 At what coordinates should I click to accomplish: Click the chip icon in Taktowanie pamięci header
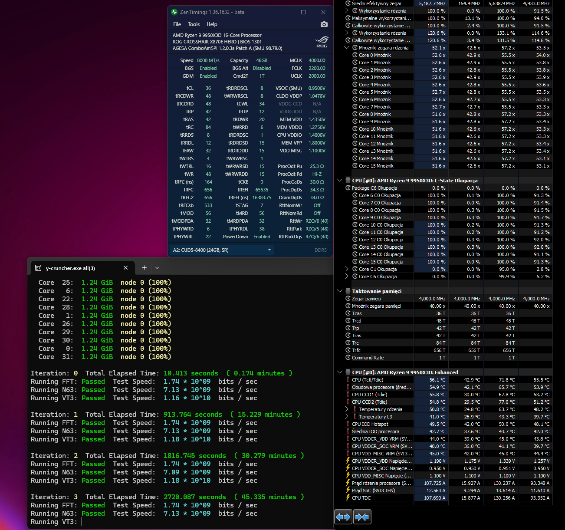coord(348,291)
